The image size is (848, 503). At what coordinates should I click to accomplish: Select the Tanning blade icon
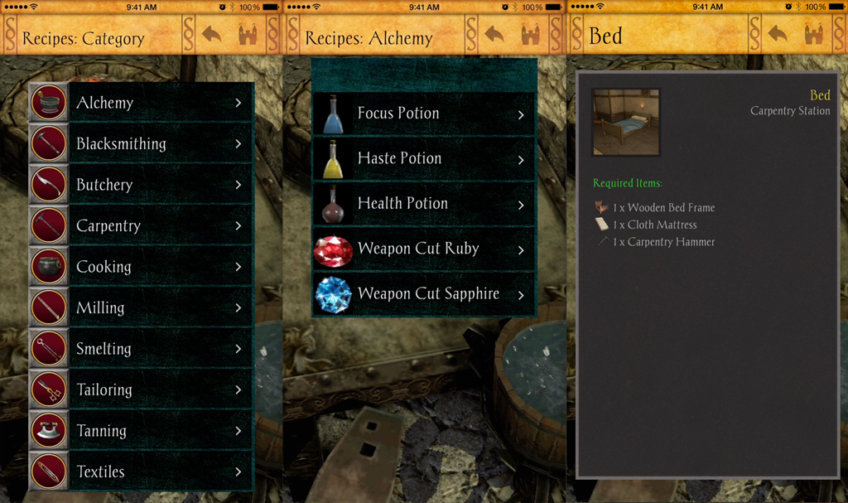click(x=49, y=430)
